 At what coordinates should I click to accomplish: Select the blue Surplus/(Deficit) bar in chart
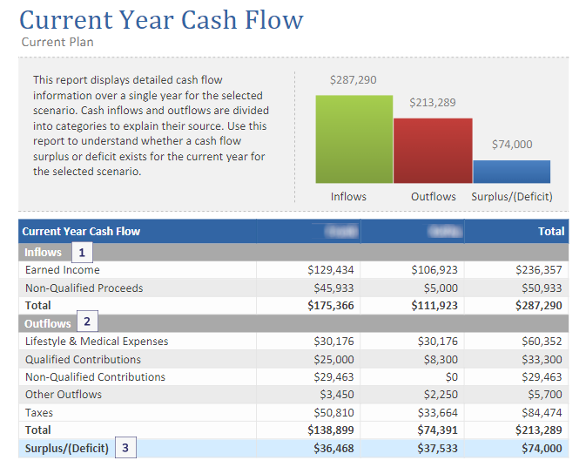(512, 172)
